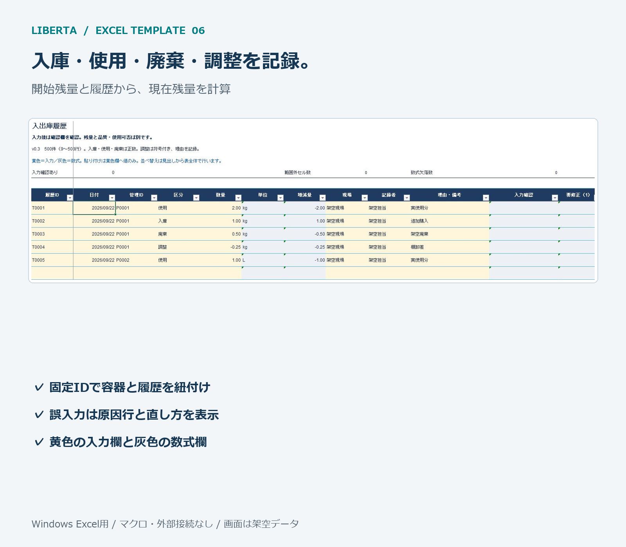Viewport: 626px width, 547px height.
Task: Open the 数量 column filter dropdown
Action: 238,198
